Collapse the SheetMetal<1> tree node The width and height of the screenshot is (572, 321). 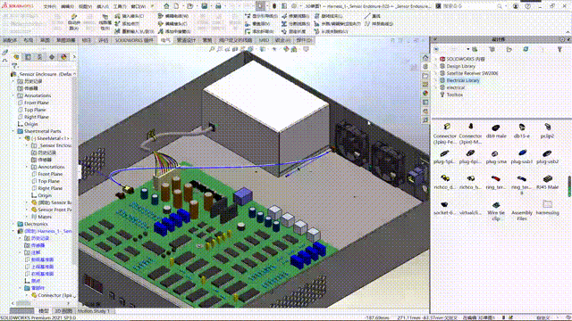(21, 138)
